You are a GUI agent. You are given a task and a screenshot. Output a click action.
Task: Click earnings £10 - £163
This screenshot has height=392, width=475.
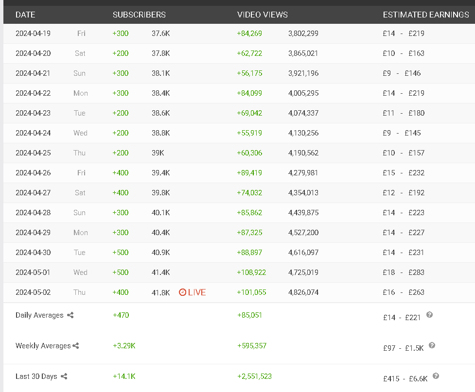point(404,53)
